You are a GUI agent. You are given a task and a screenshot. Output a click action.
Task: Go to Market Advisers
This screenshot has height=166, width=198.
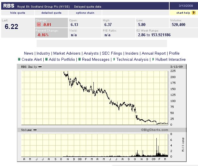pyautogui.click(x=67, y=53)
